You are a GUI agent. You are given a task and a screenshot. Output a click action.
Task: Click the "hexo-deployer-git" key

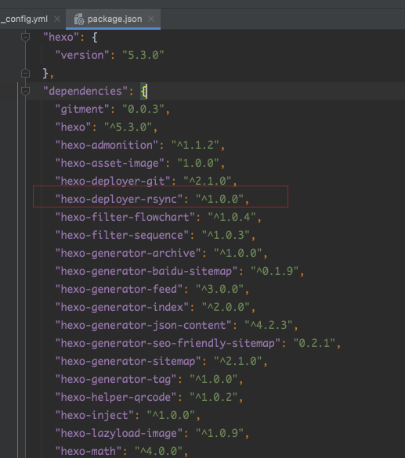click(113, 181)
